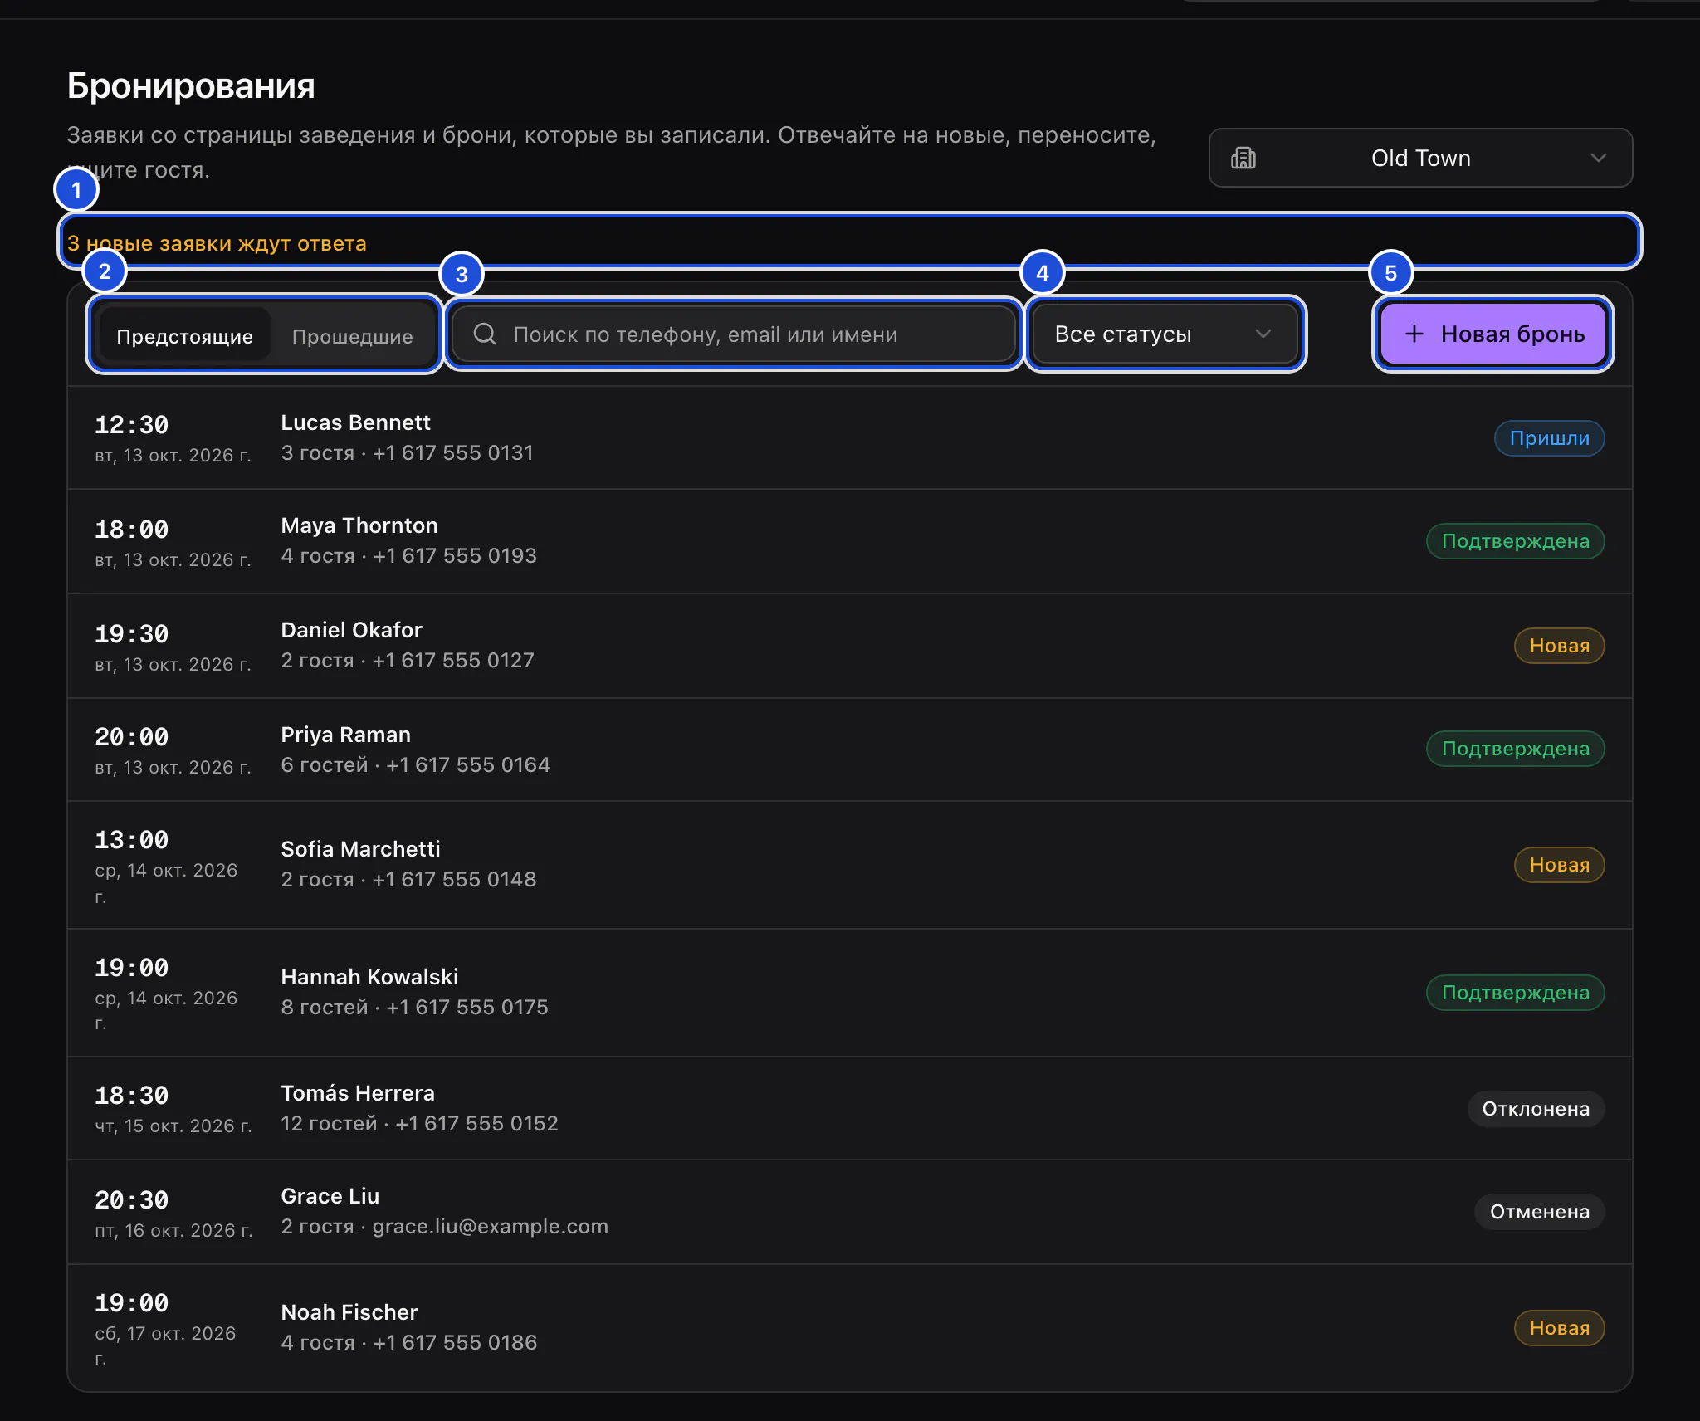This screenshot has width=1700, height=1421.
Task: Click the Пришли badge for Lucas Bennett
Action: click(1549, 438)
